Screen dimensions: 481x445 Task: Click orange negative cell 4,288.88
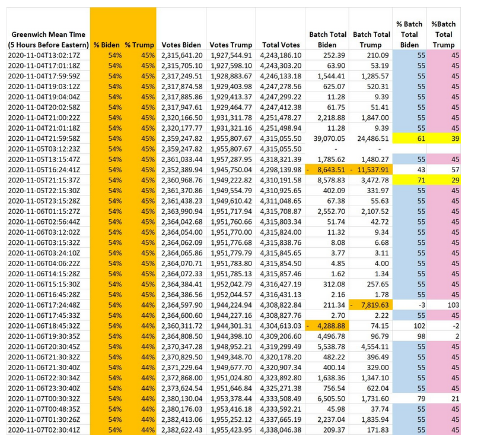(327, 326)
